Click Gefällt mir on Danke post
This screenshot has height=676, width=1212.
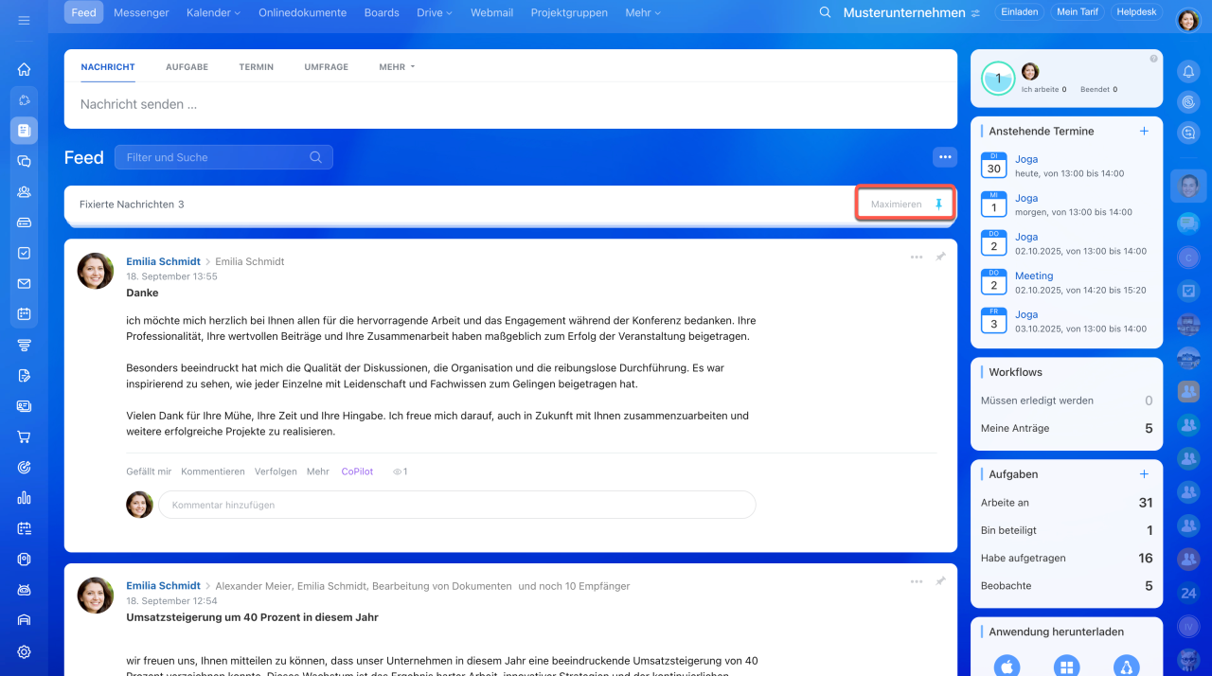click(x=149, y=471)
